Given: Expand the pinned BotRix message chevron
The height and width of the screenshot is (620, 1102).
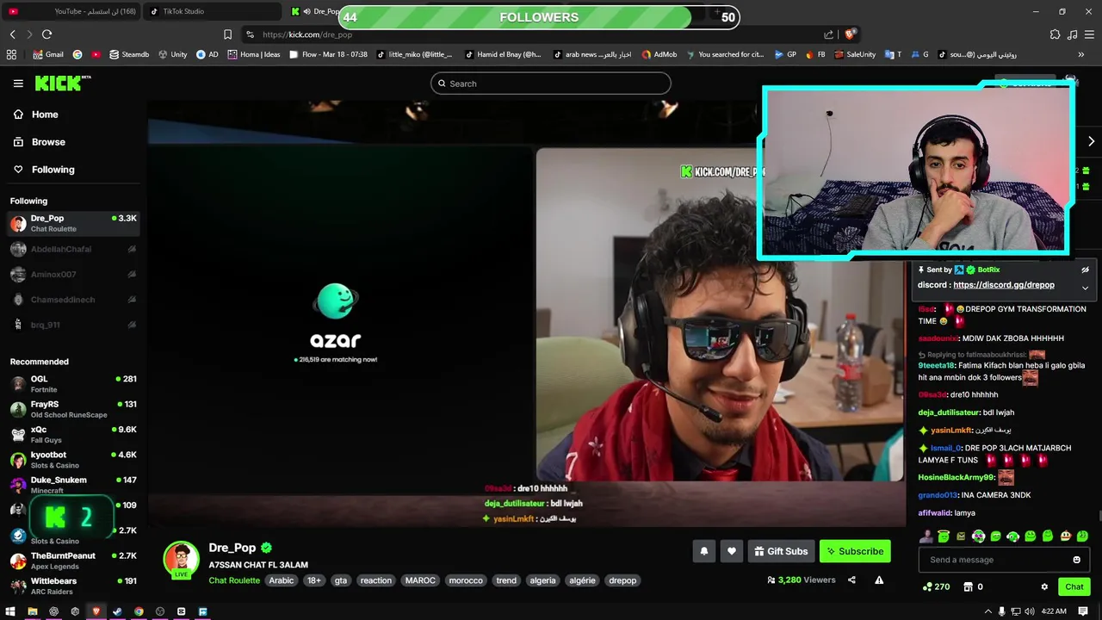Looking at the screenshot, I should (x=1085, y=288).
